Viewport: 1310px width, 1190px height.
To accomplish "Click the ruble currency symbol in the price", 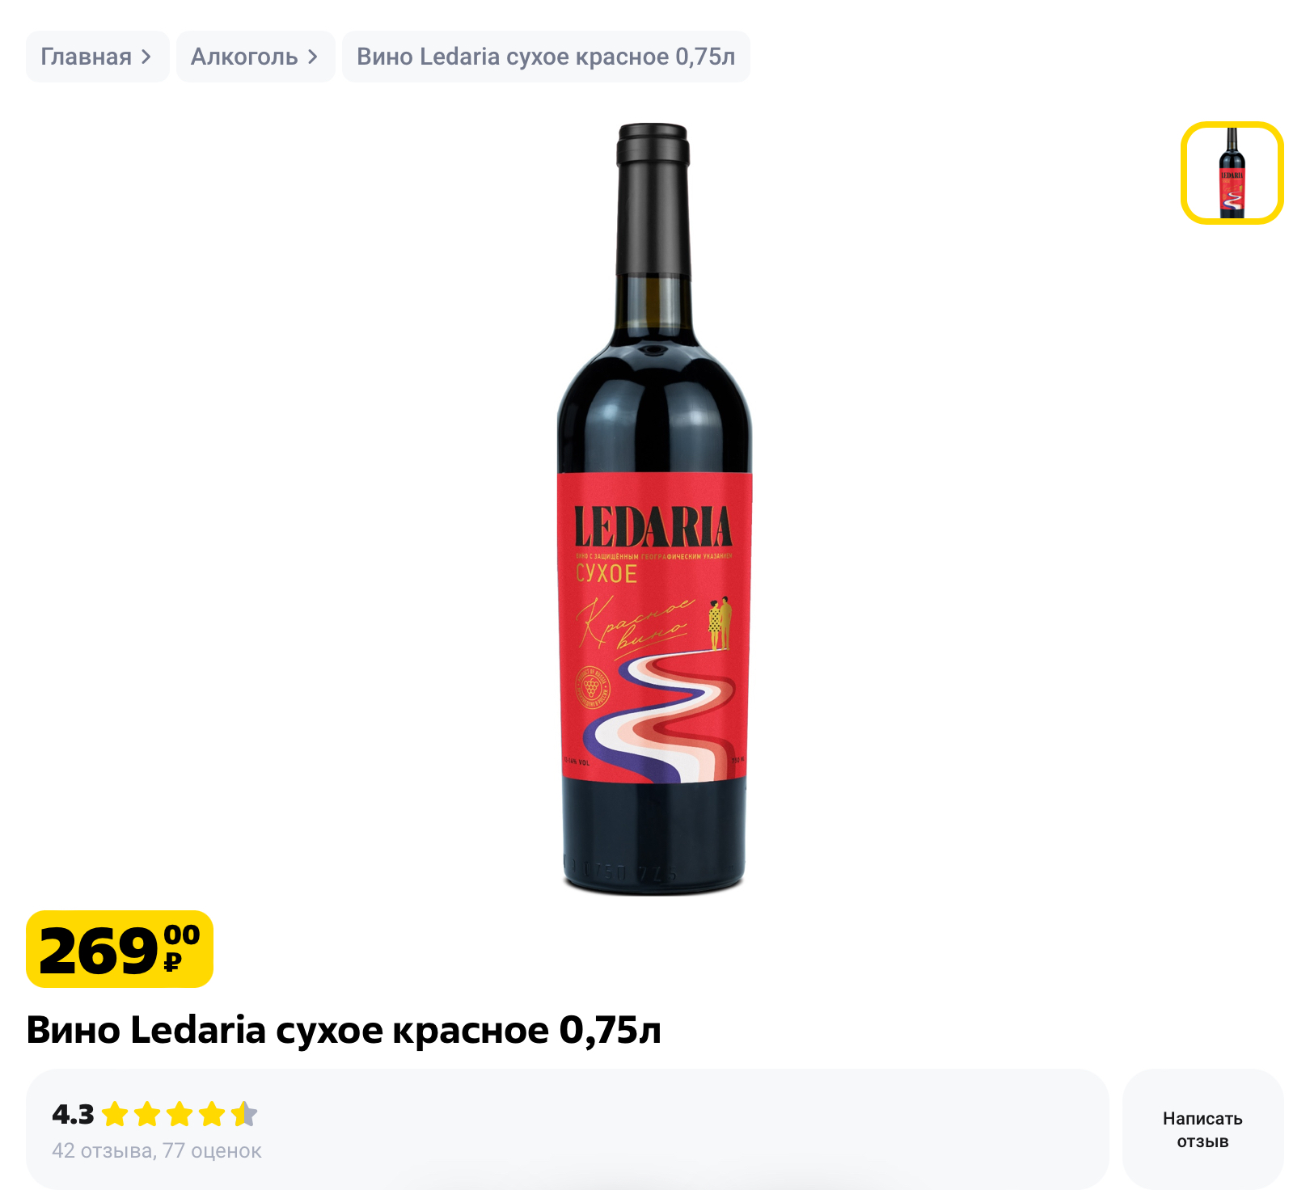I will tap(172, 962).
